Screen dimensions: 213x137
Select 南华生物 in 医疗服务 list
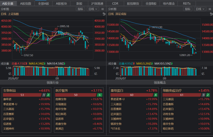(79, 109)
